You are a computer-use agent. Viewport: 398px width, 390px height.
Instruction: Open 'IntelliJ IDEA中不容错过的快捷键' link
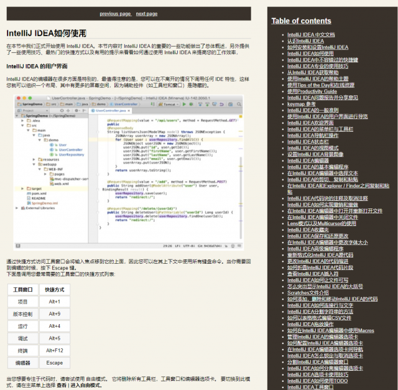[x=323, y=60]
